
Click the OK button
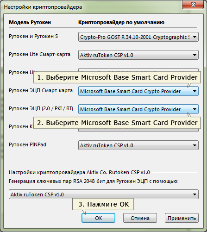click(x=98, y=218)
